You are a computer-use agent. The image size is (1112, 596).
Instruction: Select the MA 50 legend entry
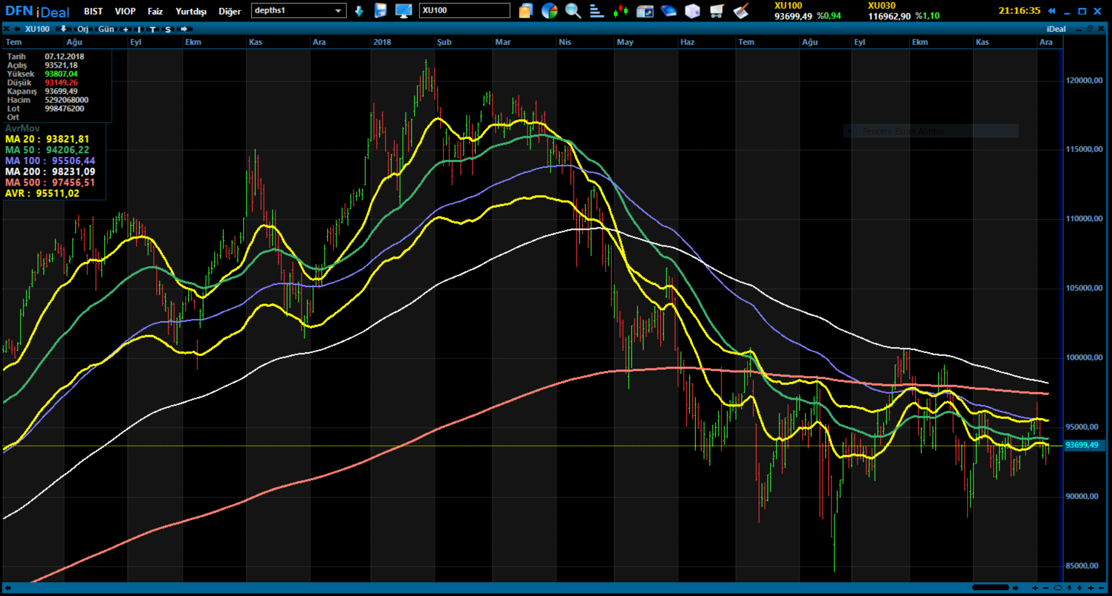pos(47,150)
